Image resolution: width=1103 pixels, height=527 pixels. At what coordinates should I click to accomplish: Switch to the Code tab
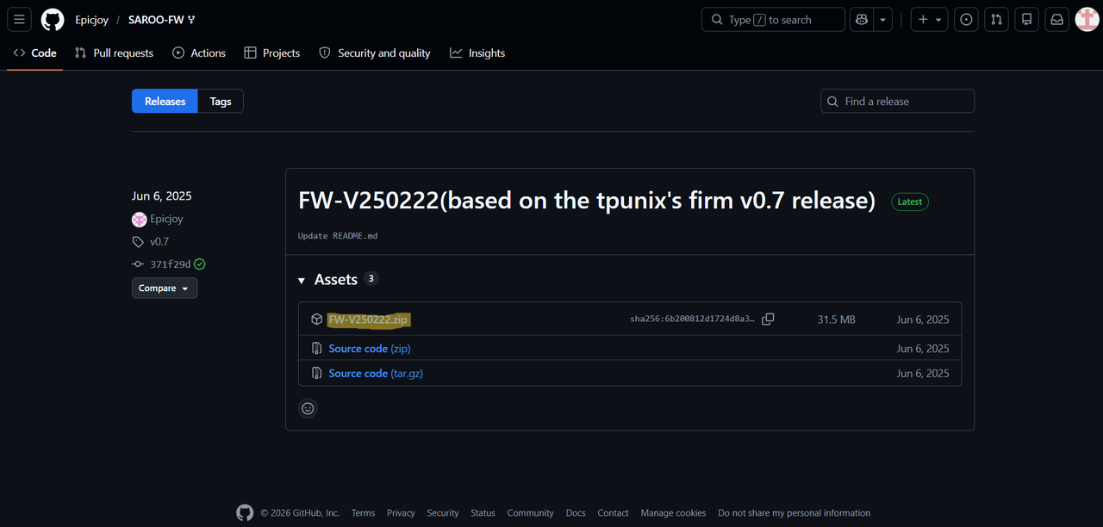35,53
